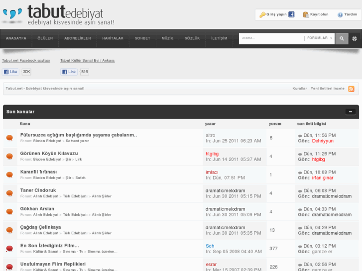This screenshot has width=362, height=271.
Task: Open author profile altro
Action: click(210, 135)
